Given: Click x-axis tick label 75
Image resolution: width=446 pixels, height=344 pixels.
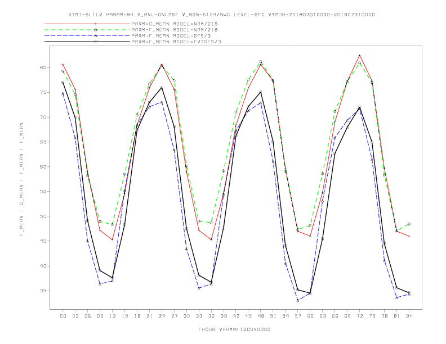Looking at the screenshot, I should (x=372, y=316).
